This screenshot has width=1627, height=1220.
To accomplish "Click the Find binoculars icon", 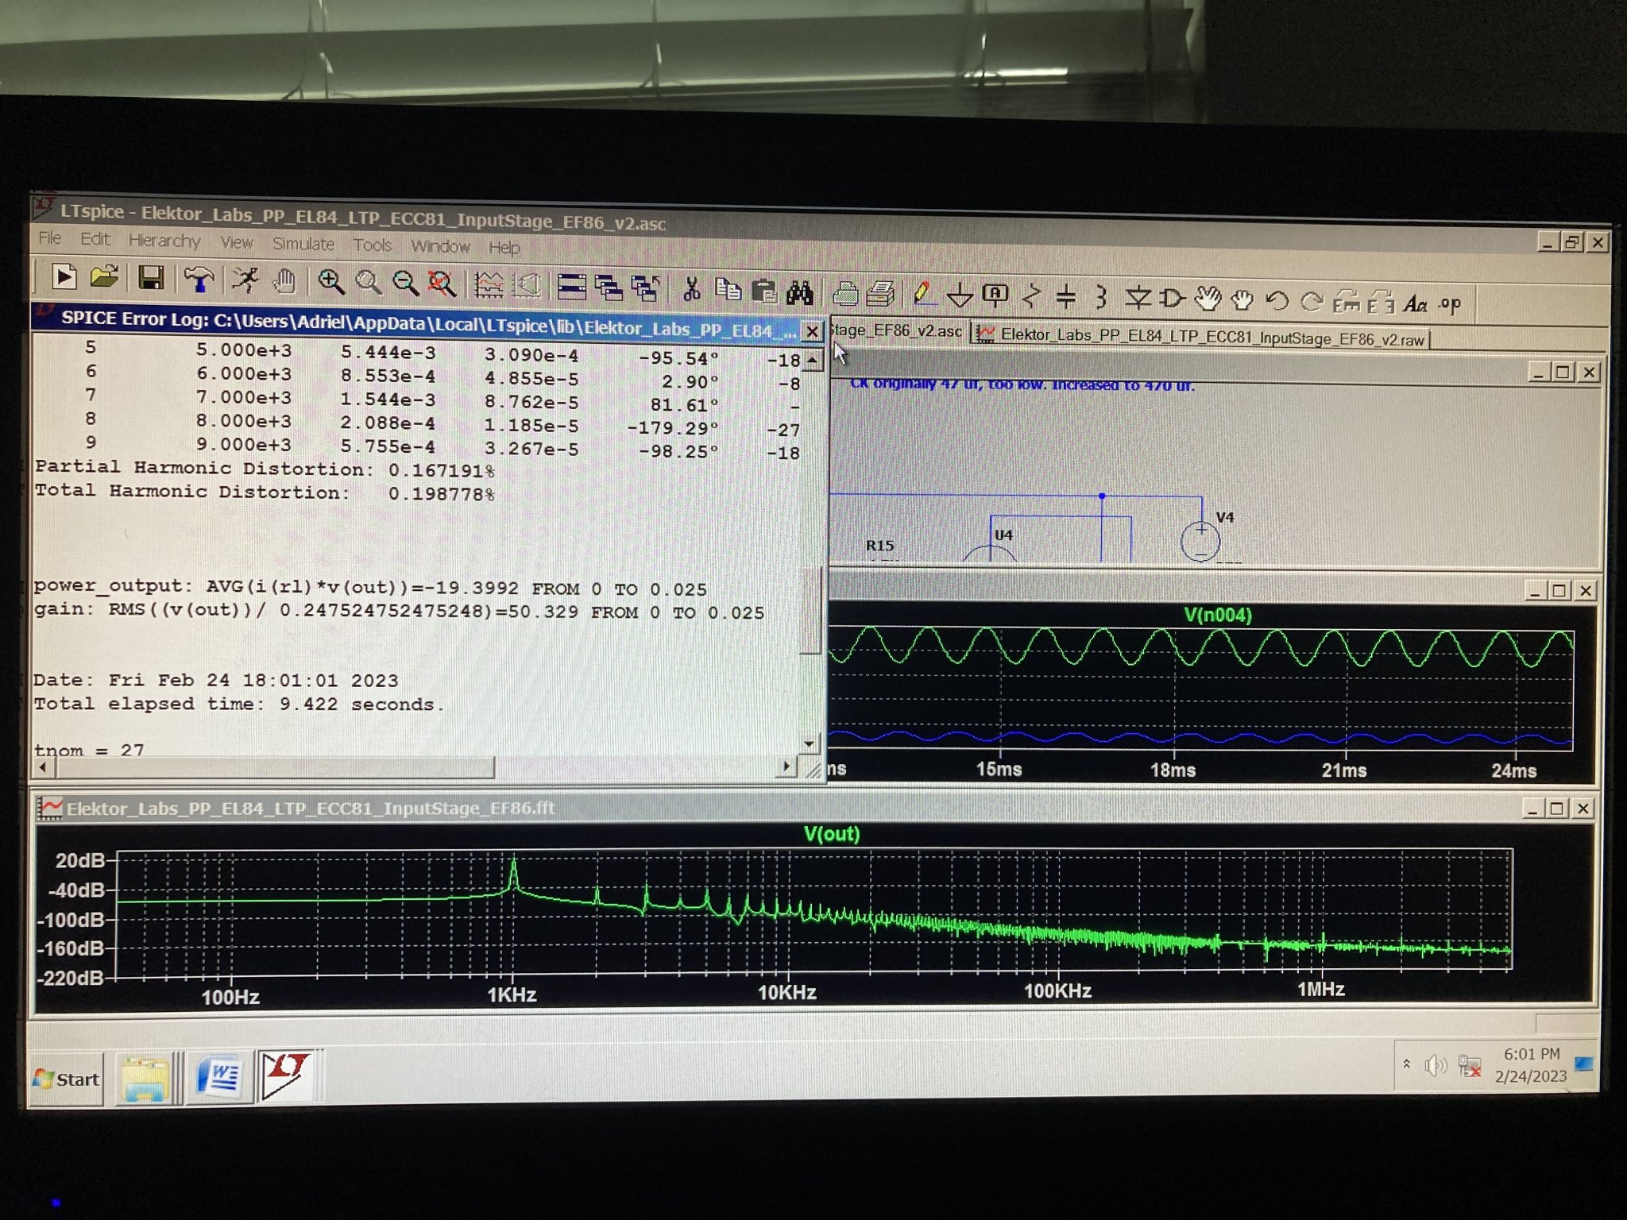I will click(x=800, y=292).
